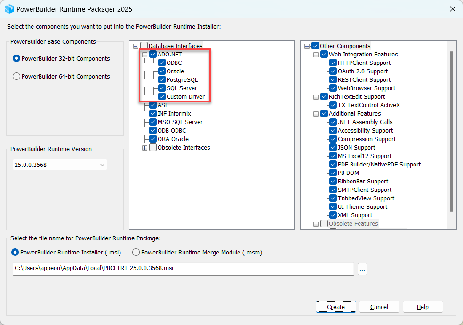
Task: Click the PowerBuilder Runtime Packager title icon
Action: pos(9,9)
